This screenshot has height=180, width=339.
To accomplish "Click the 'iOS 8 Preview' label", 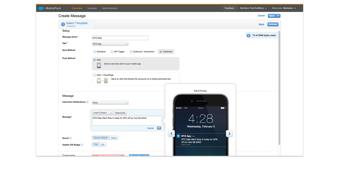I will (x=200, y=91).
